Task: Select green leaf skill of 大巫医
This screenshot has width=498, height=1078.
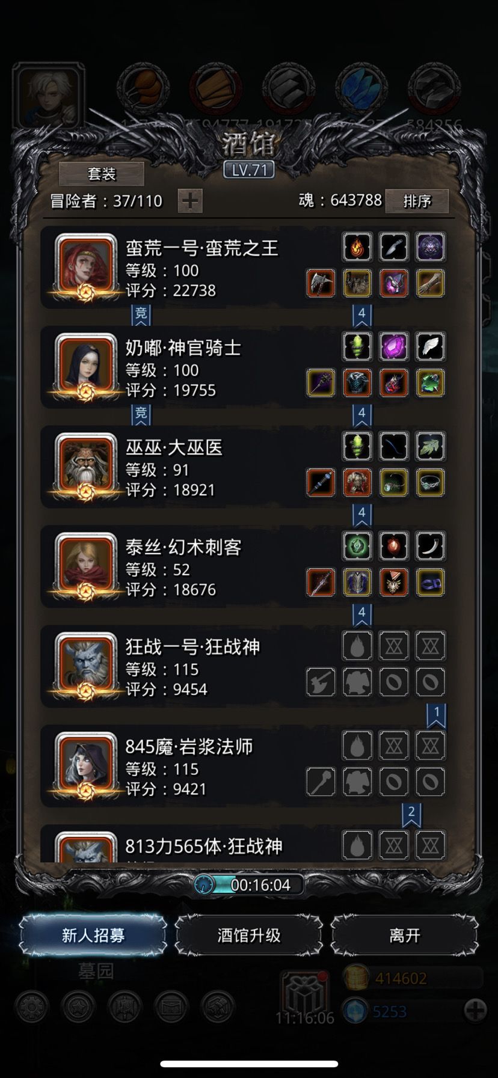Action: 430,446
